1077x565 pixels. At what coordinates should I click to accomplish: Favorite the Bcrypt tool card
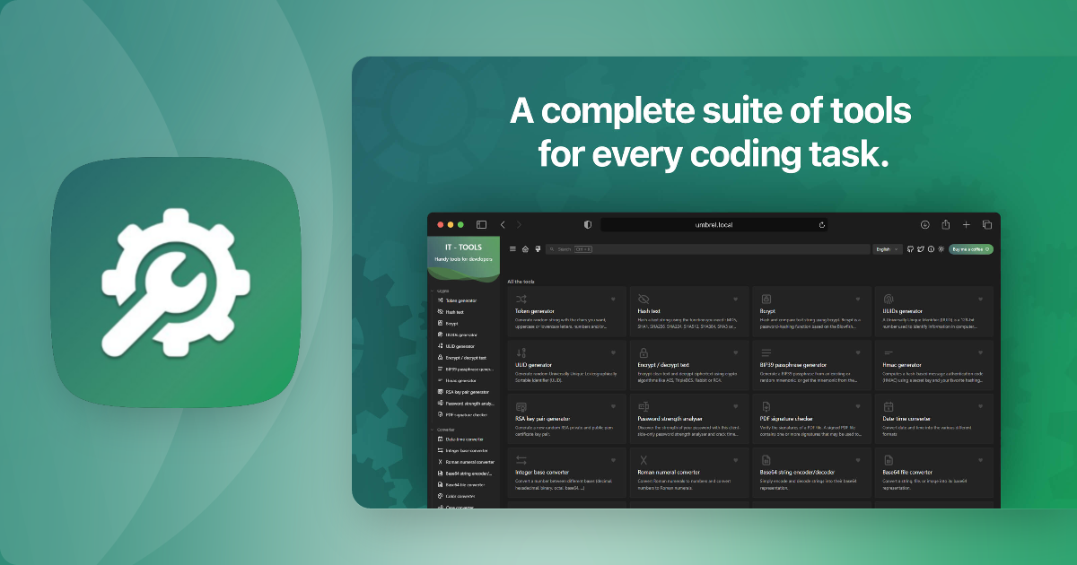(857, 299)
